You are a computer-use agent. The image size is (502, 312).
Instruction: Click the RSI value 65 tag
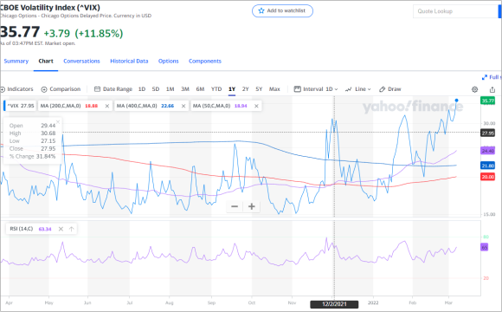[x=485, y=247]
